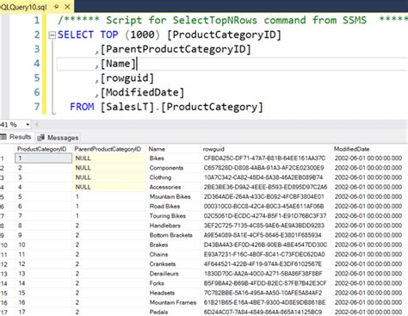
Task: Close the SQLQuery10.sql tab
Action: 67,6
